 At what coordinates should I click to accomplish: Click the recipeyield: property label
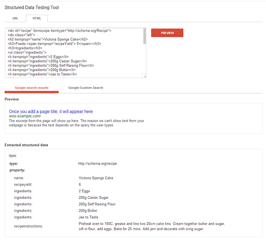[23, 184]
